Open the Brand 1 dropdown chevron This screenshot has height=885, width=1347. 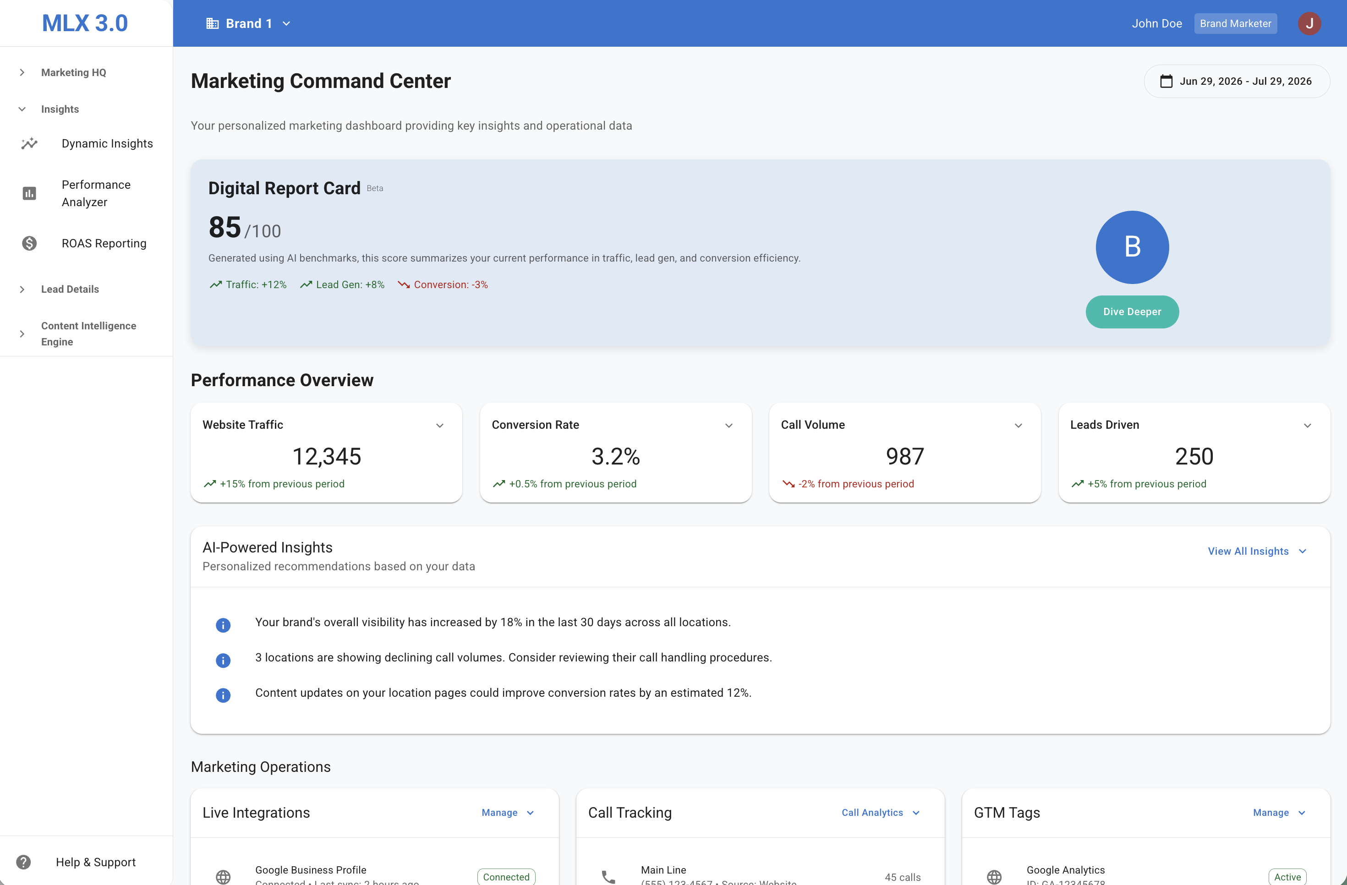click(x=286, y=23)
